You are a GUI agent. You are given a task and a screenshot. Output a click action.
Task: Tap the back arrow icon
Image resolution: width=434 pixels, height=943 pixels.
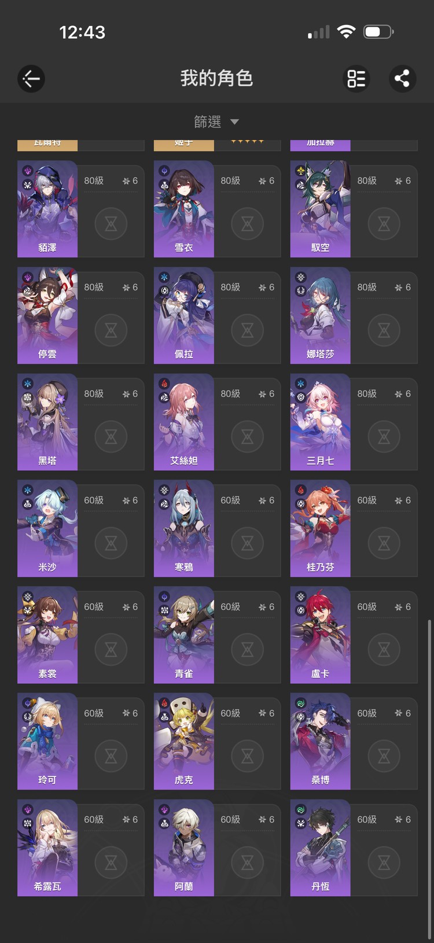[x=31, y=79]
